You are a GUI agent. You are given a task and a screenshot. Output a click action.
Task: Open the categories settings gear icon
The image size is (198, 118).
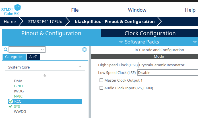[84, 49]
